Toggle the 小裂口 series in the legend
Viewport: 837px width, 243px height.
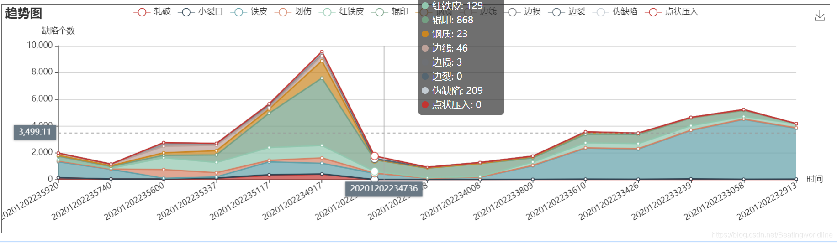(x=200, y=12)
